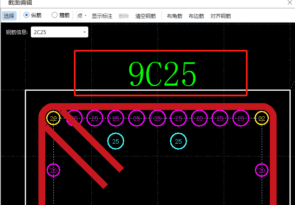Click the 对齐钢筋 tool
The height and width of the screenshot is (205, 295).
coord(220,16)
